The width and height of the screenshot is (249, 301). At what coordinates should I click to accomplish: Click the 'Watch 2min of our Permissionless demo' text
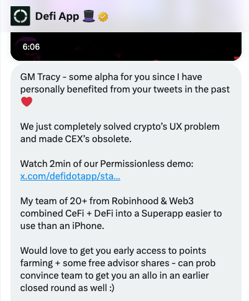click(x=107, y=164)
